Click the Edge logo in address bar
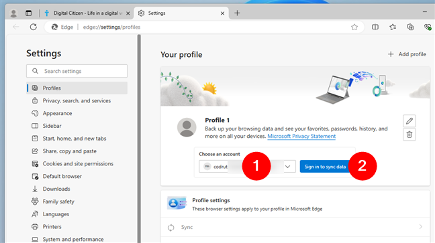This screenshot has width=435, height=243. coord(54,27)
